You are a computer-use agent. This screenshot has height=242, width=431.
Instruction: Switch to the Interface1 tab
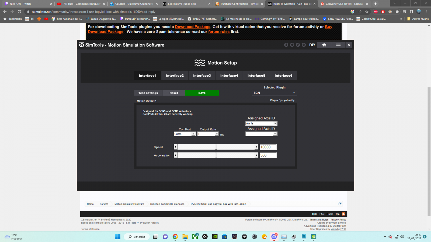tap(148, 76)
